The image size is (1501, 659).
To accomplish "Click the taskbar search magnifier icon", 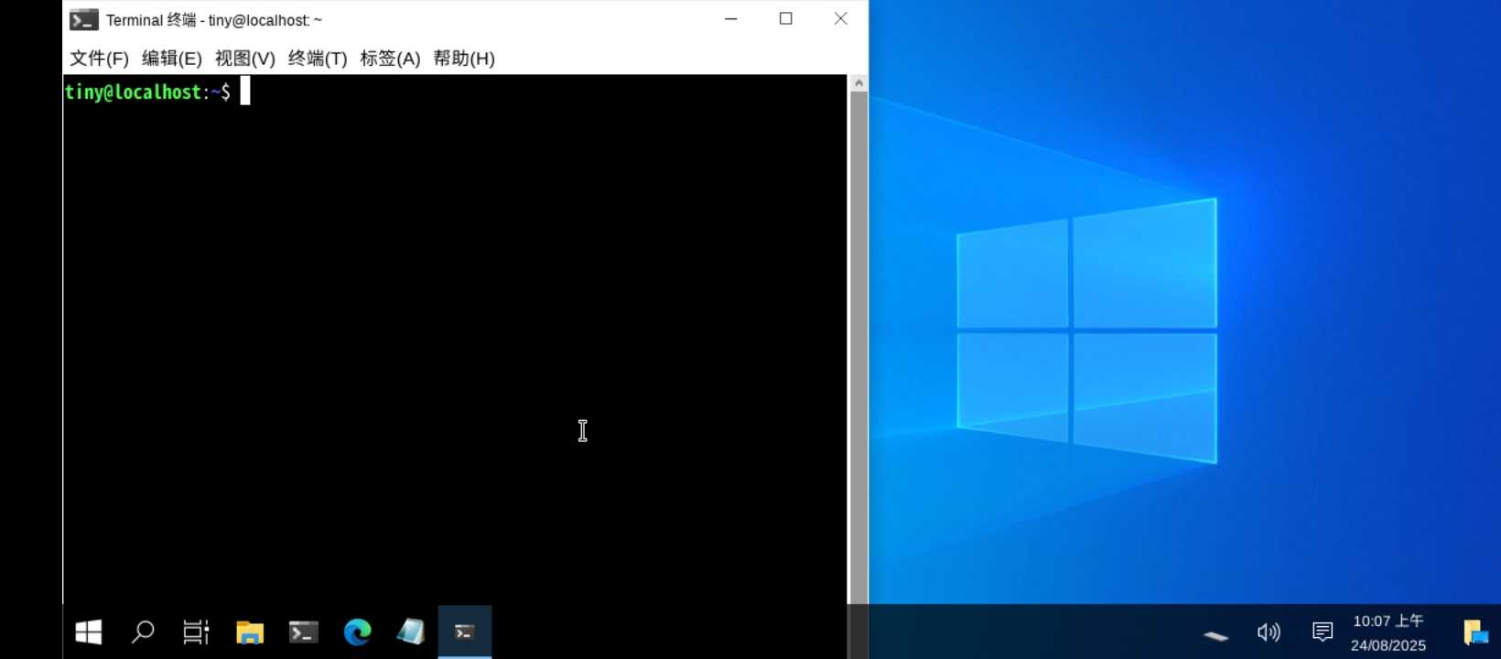I will [x=143, y=632].
